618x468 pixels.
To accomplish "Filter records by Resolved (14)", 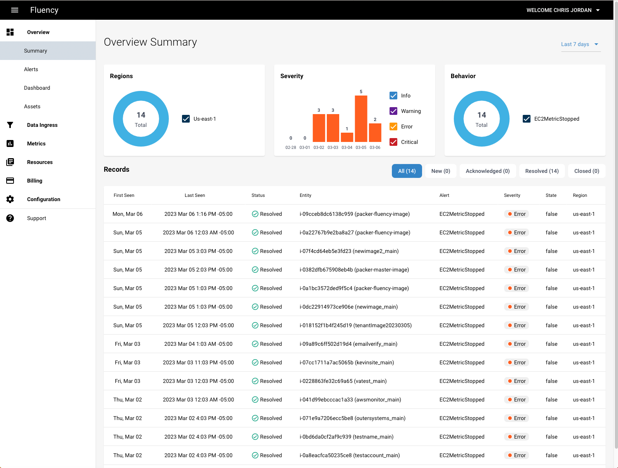I will pos(542,171).
